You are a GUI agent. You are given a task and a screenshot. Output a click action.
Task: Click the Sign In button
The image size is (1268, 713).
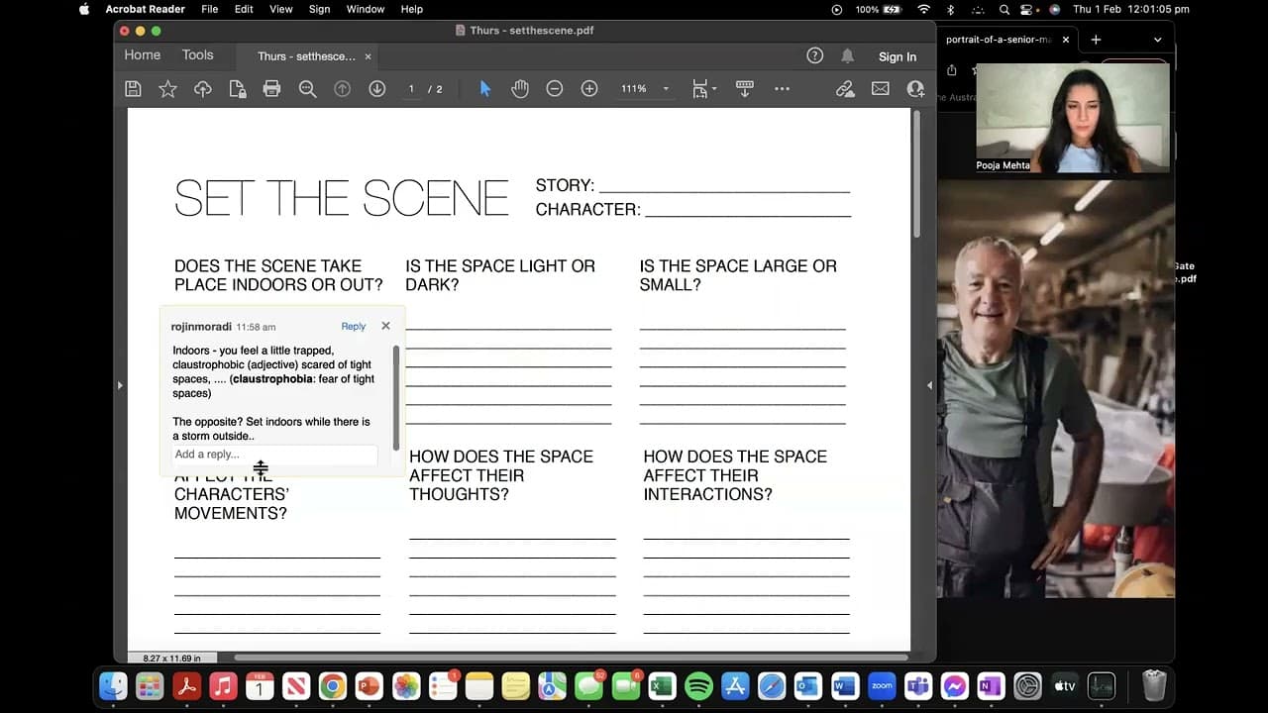[x=898, y=56]
